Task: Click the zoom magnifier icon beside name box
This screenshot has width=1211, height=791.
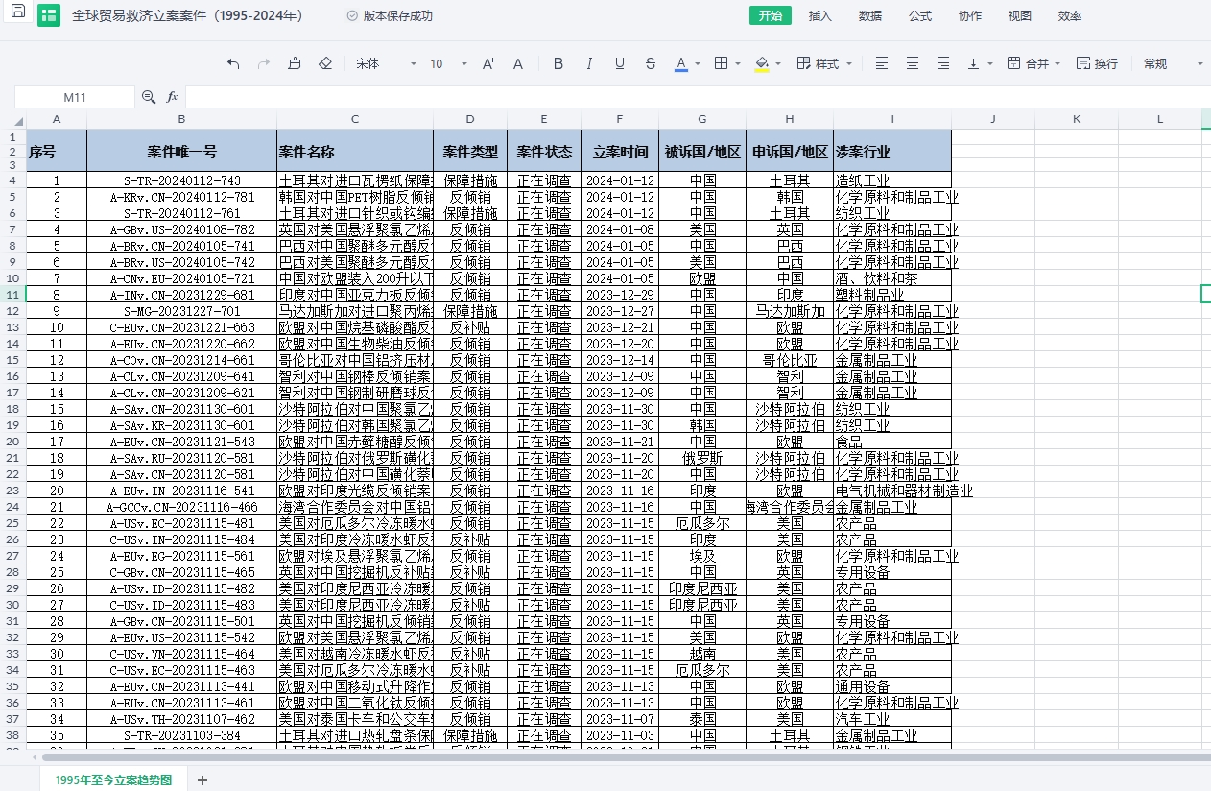Action: click(149, 97)
